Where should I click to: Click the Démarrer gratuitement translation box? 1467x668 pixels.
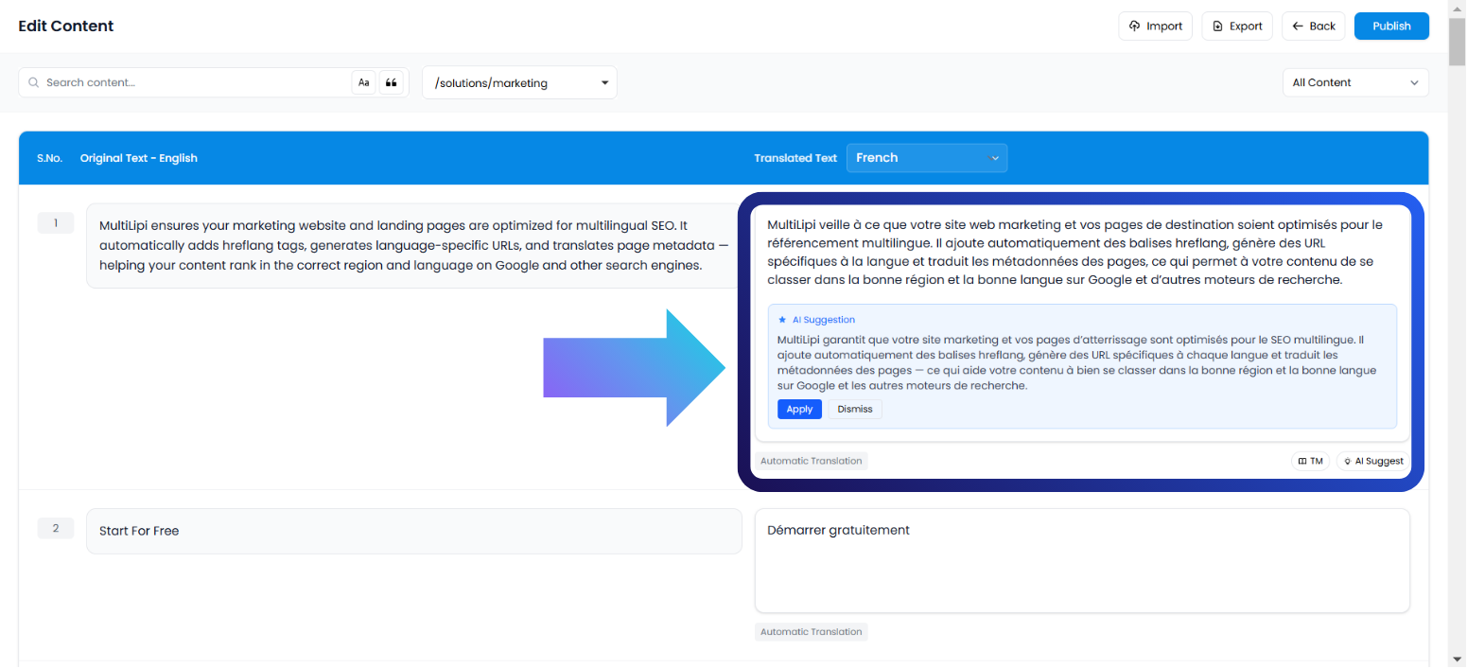point(1082,560)
